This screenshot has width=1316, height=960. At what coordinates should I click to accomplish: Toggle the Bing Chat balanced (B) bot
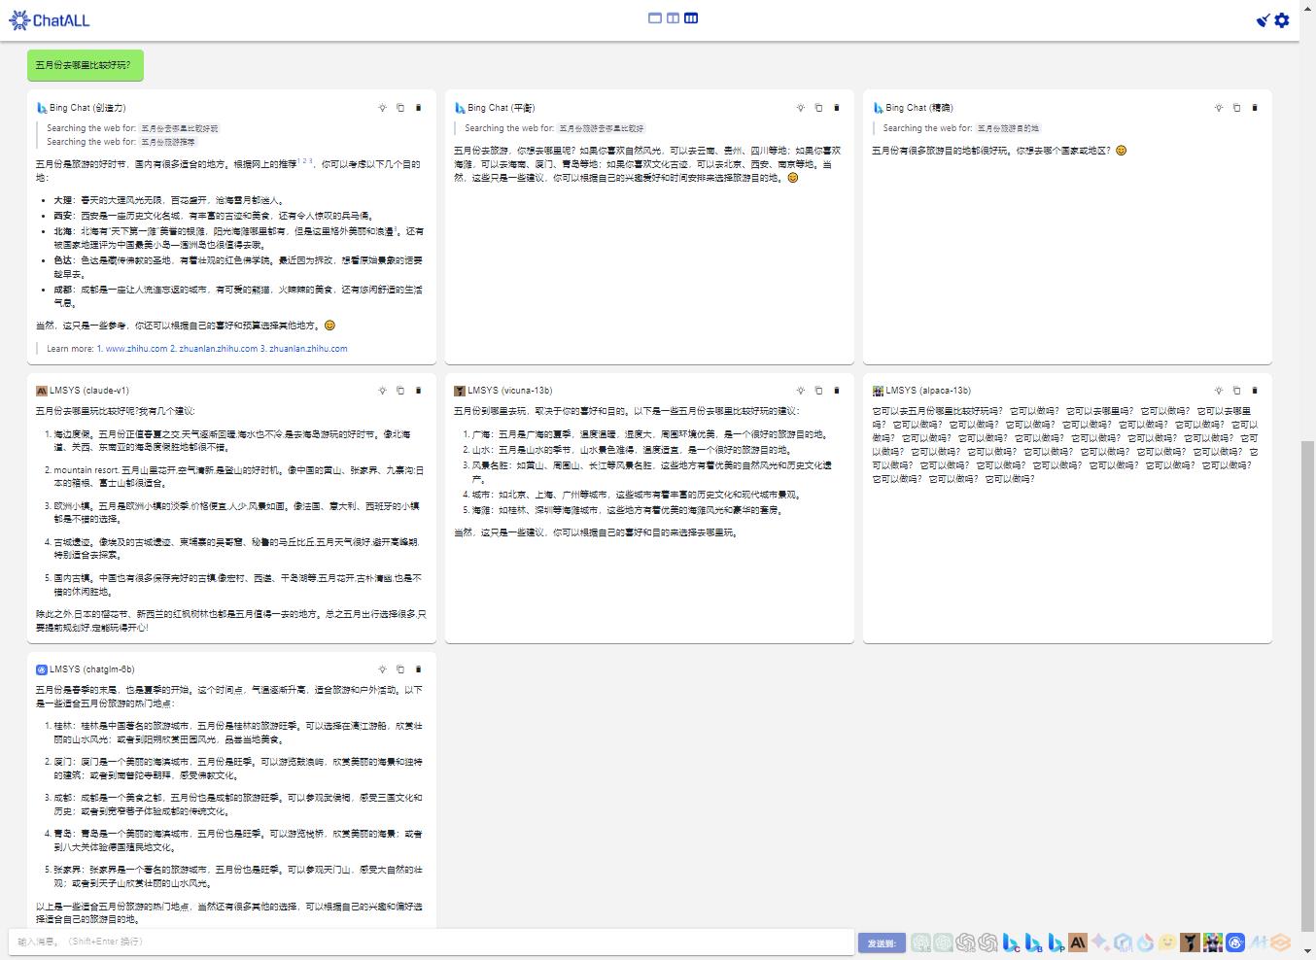1034,943
